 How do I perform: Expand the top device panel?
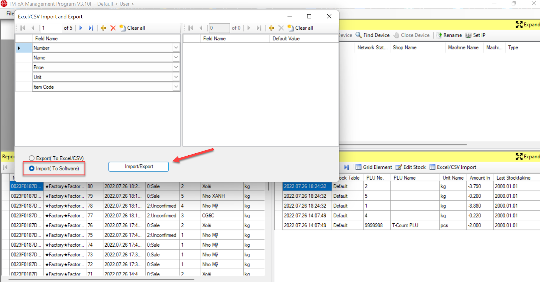pos(528,25)
